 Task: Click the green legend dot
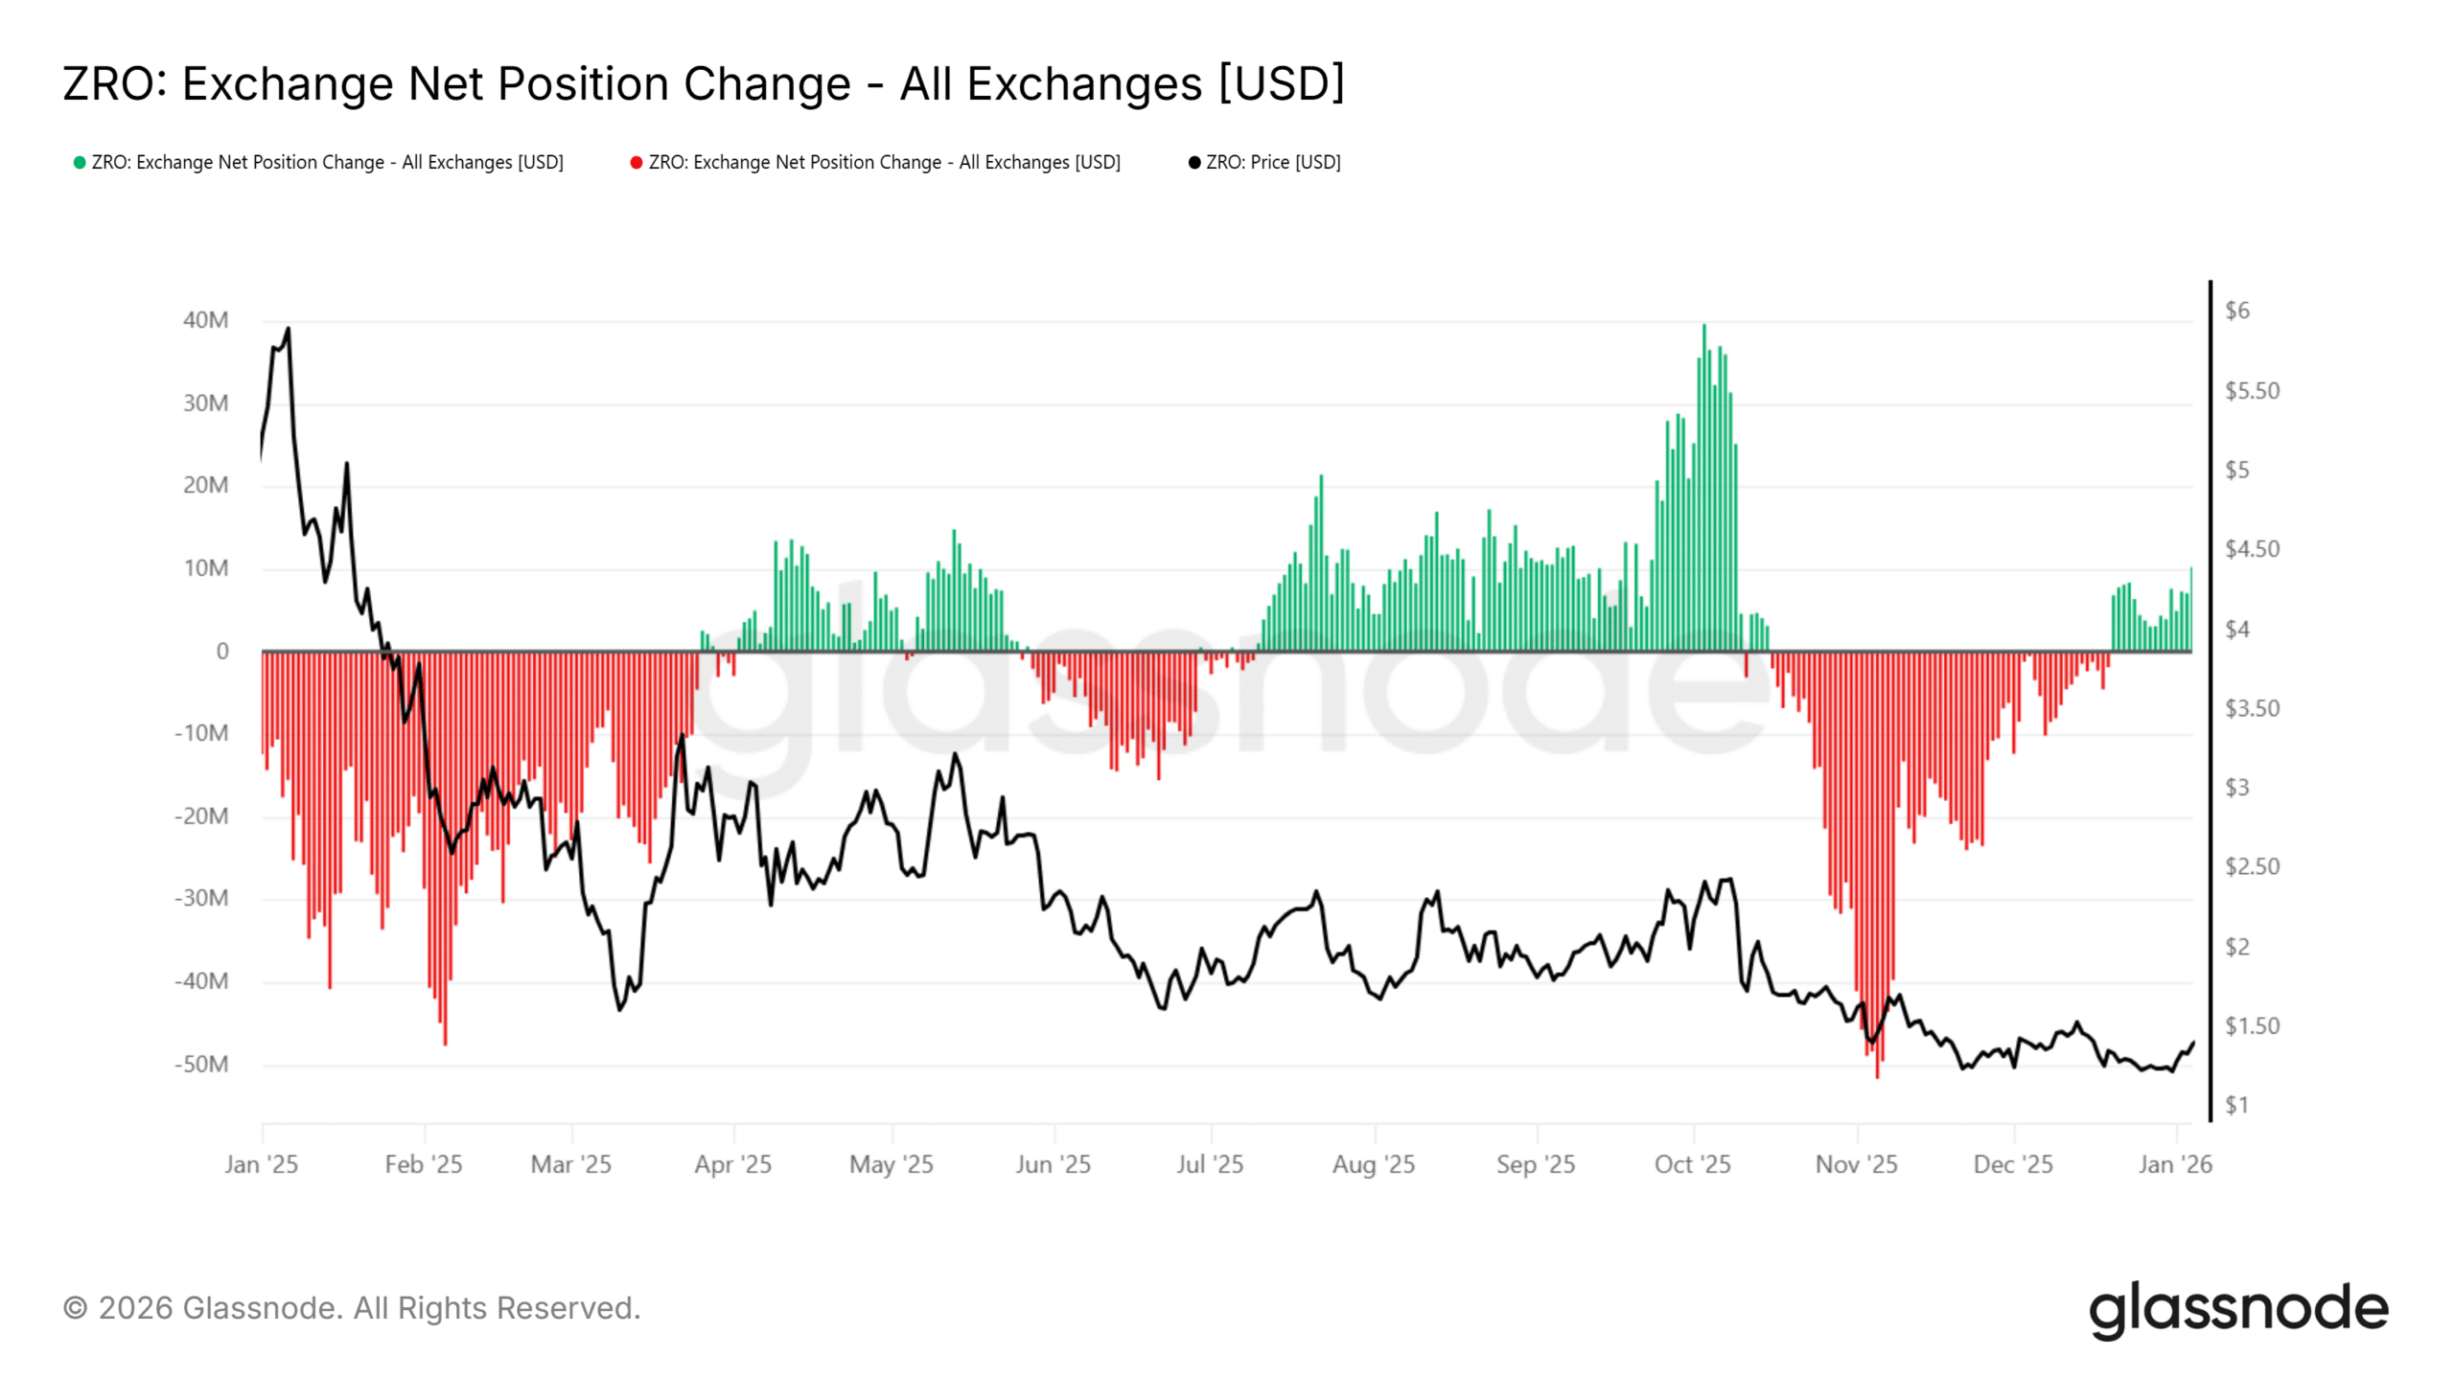coord(80,163)
